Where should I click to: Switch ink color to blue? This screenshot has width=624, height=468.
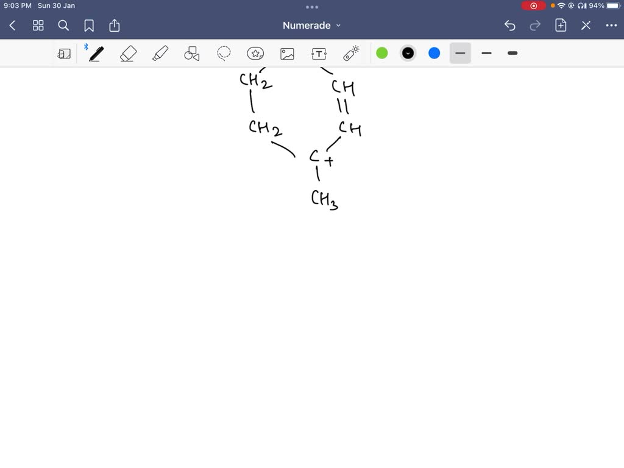(434, 53)
